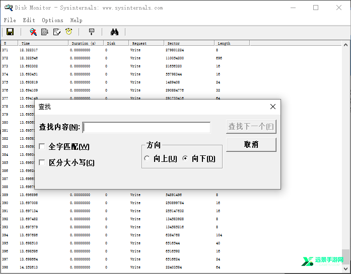351x274 pixels.
Task: Click the # column header
Action: 10,43
